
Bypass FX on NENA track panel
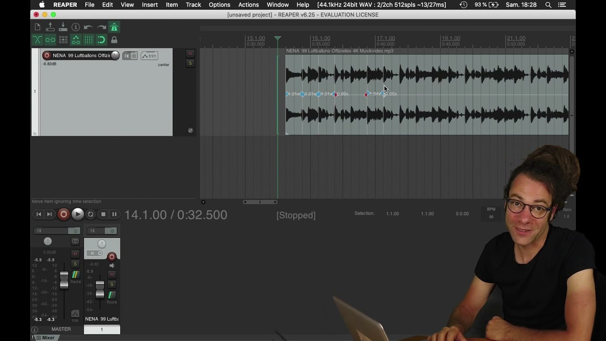click(134, 56)
